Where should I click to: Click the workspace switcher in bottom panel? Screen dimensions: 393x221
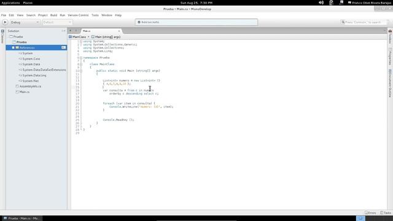(360, 219)
